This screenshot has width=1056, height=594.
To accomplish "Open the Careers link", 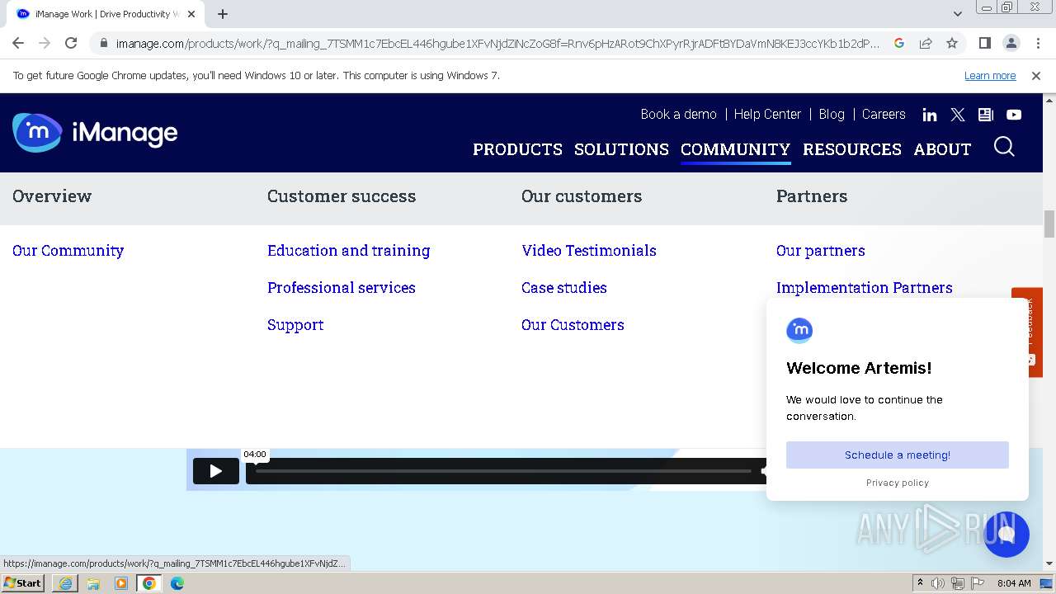I will [884, 115].
